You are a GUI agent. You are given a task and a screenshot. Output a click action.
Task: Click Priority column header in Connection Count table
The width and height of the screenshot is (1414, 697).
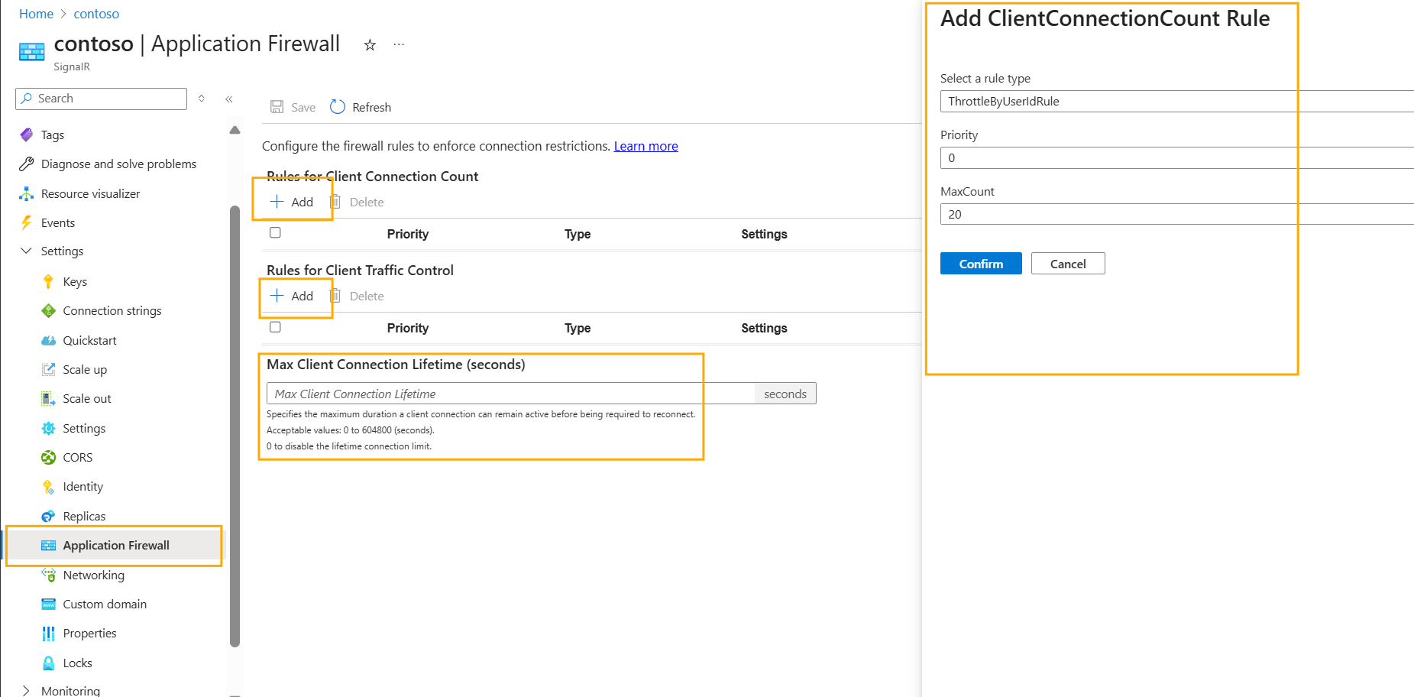(x=407, y=234)
